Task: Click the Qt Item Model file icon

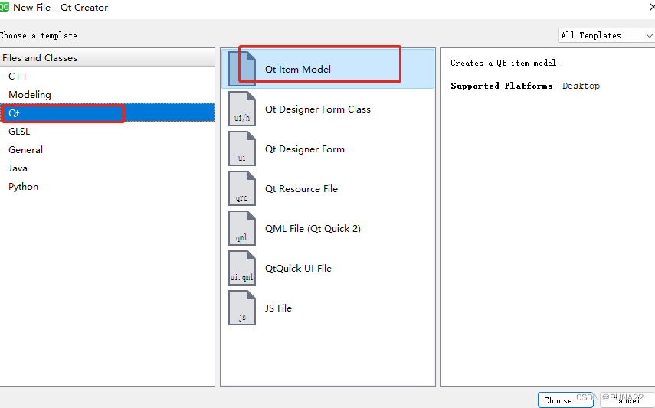Action: click(242, 69)
